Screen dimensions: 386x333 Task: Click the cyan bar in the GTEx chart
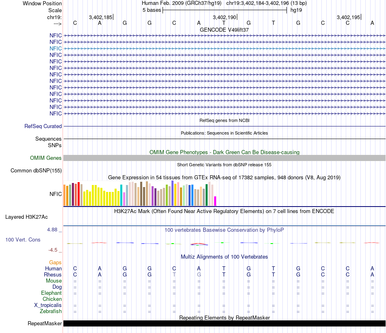point(121,195)
